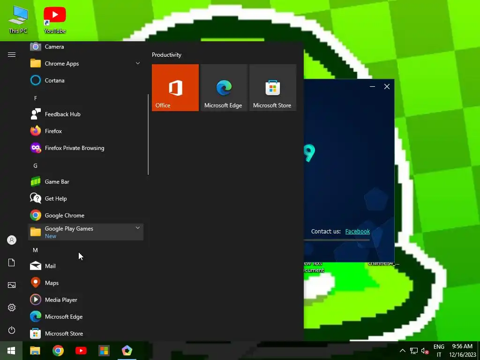Open Pictures from the Start sidebar
This screenshot has height=360, width=480.
pos(12,285)
